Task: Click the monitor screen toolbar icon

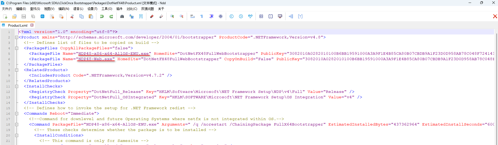Action: point(280,16)
